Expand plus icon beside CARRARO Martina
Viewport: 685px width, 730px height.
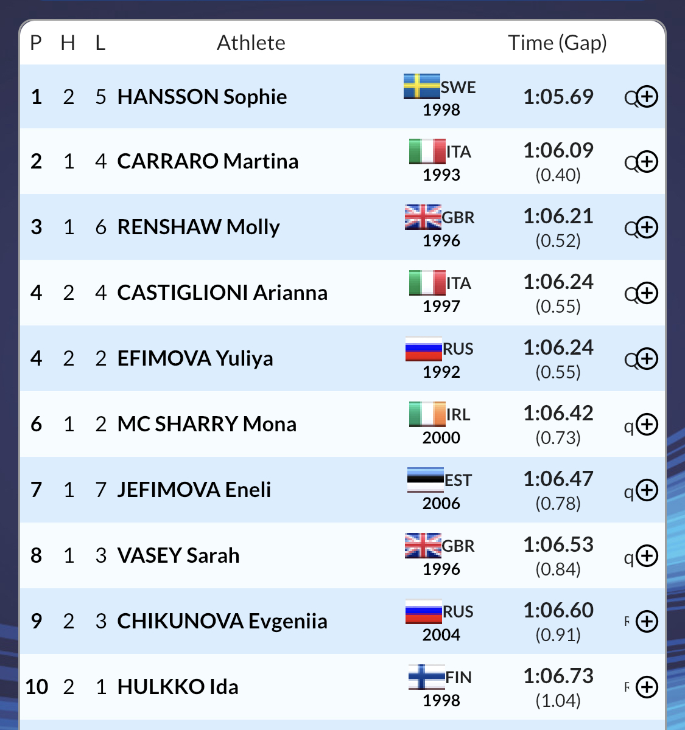click(647, 162)
